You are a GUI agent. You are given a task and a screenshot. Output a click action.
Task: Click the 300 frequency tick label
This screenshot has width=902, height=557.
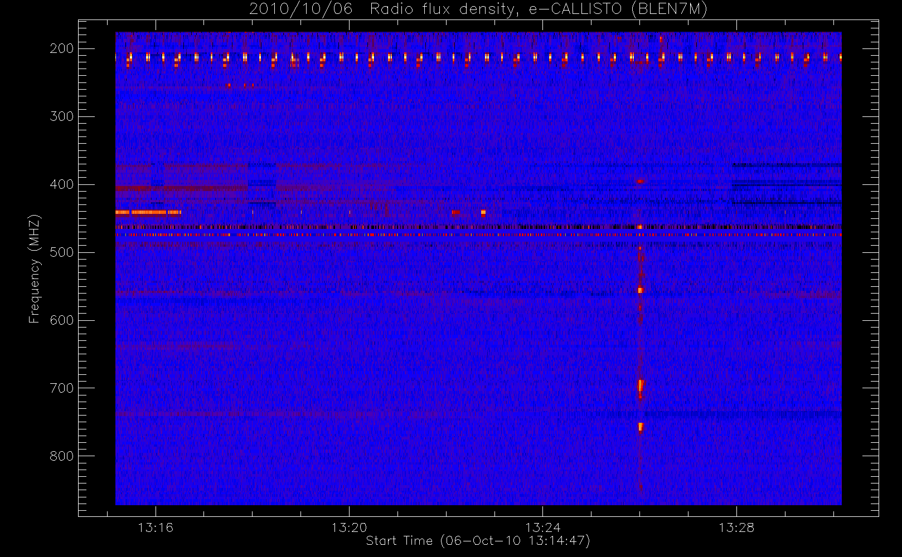(61, 116)
